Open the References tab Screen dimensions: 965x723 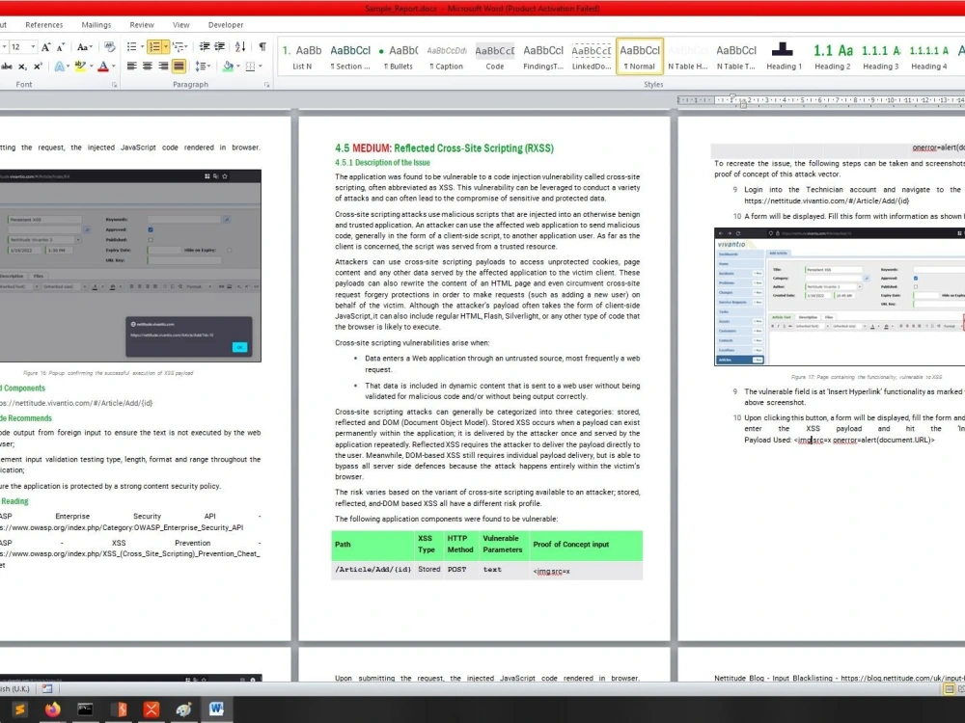coord(43,25)
